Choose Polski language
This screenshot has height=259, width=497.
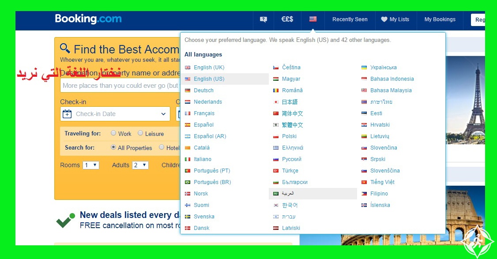point(290,136)
